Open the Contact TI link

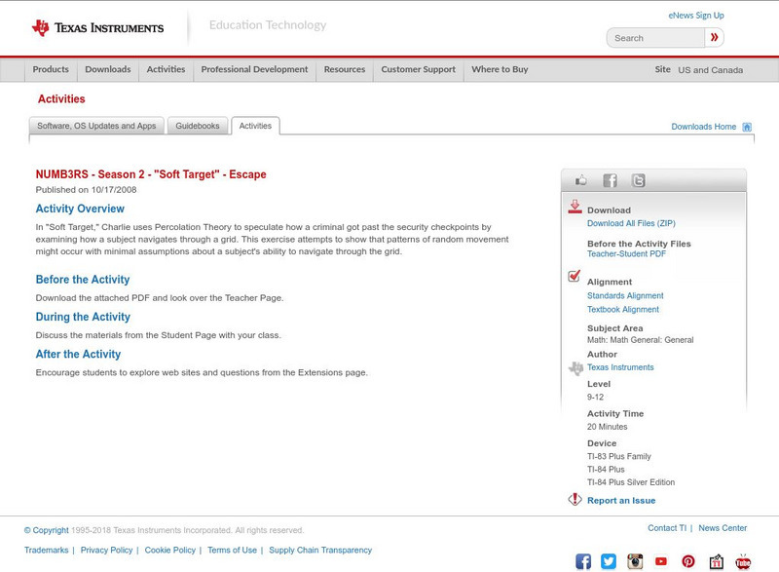pos(667,528)
